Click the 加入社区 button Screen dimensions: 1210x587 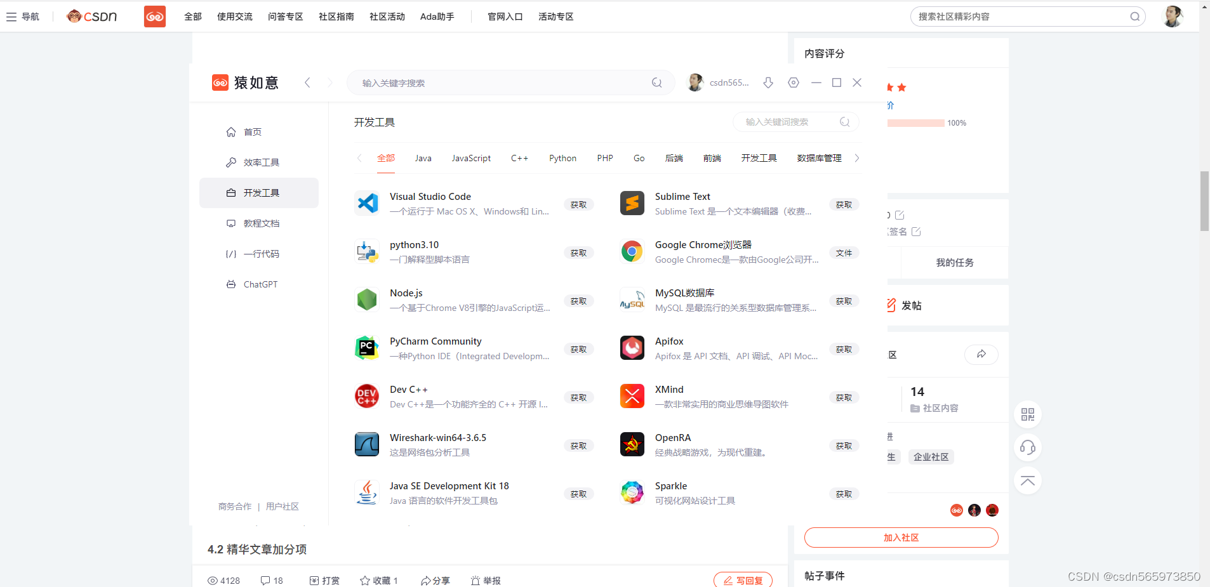pyautogui.click(x=901, y=538)
